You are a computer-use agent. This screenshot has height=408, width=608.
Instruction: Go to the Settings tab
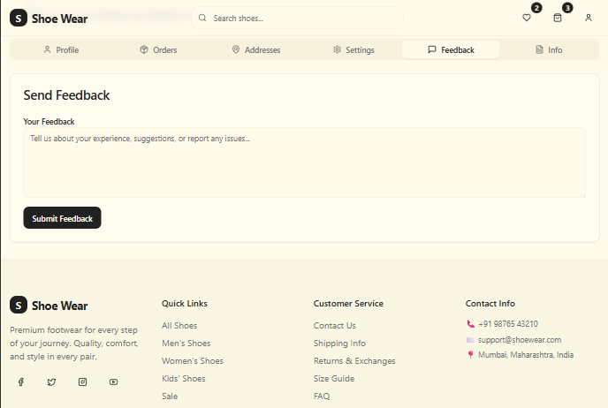point(353,50)
